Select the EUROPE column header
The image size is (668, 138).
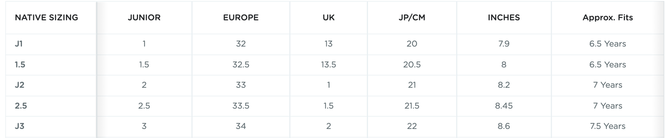click(241, 18)
